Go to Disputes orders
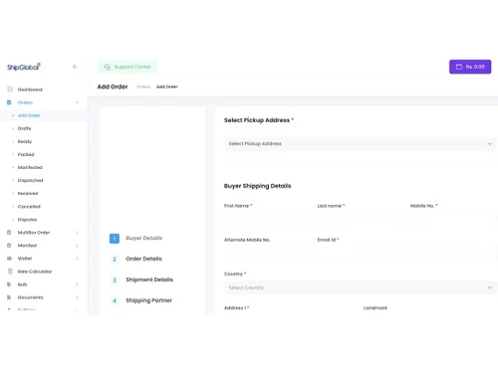The image size is (498, 373). click(x=27, y=220)
